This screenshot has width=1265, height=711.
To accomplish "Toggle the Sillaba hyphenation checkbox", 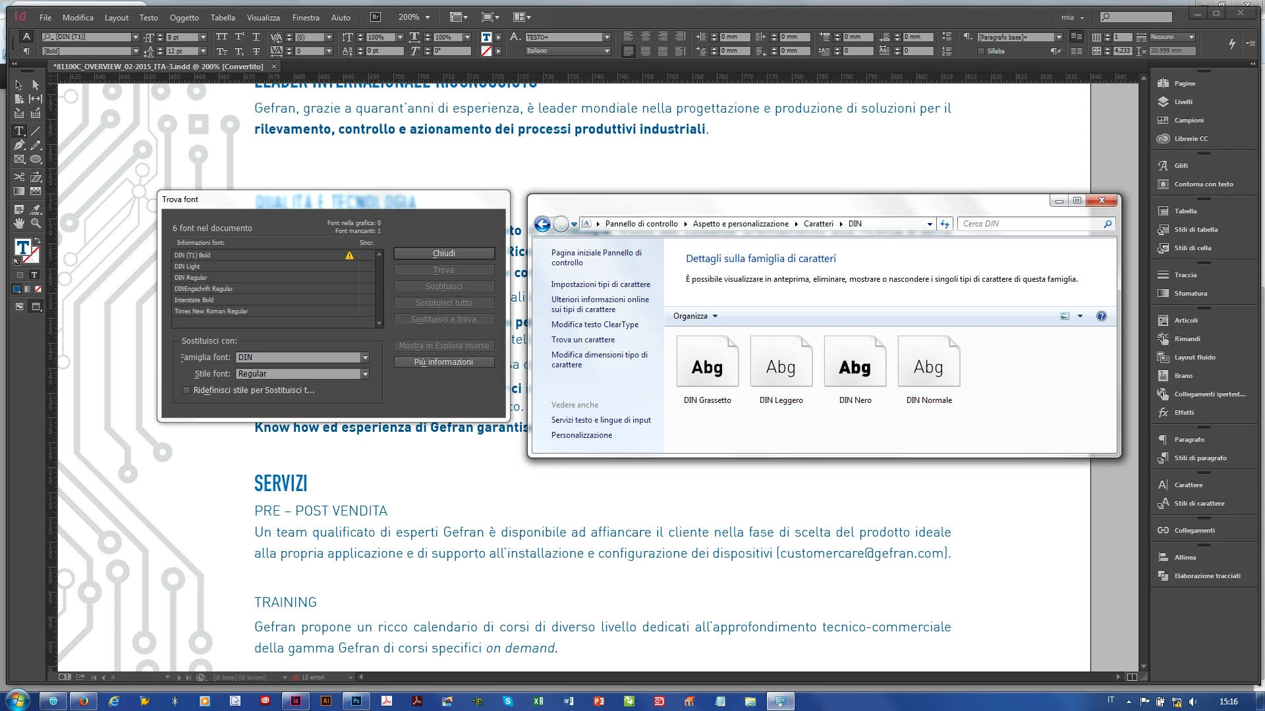I will click(981, 51).
